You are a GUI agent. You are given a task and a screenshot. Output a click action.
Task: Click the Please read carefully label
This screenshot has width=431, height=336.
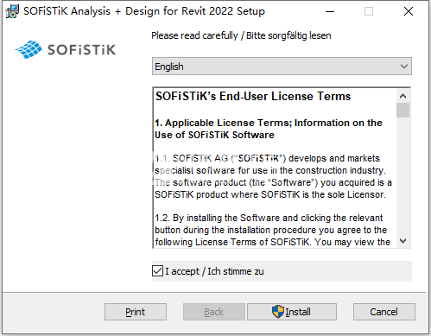[241, 35]
